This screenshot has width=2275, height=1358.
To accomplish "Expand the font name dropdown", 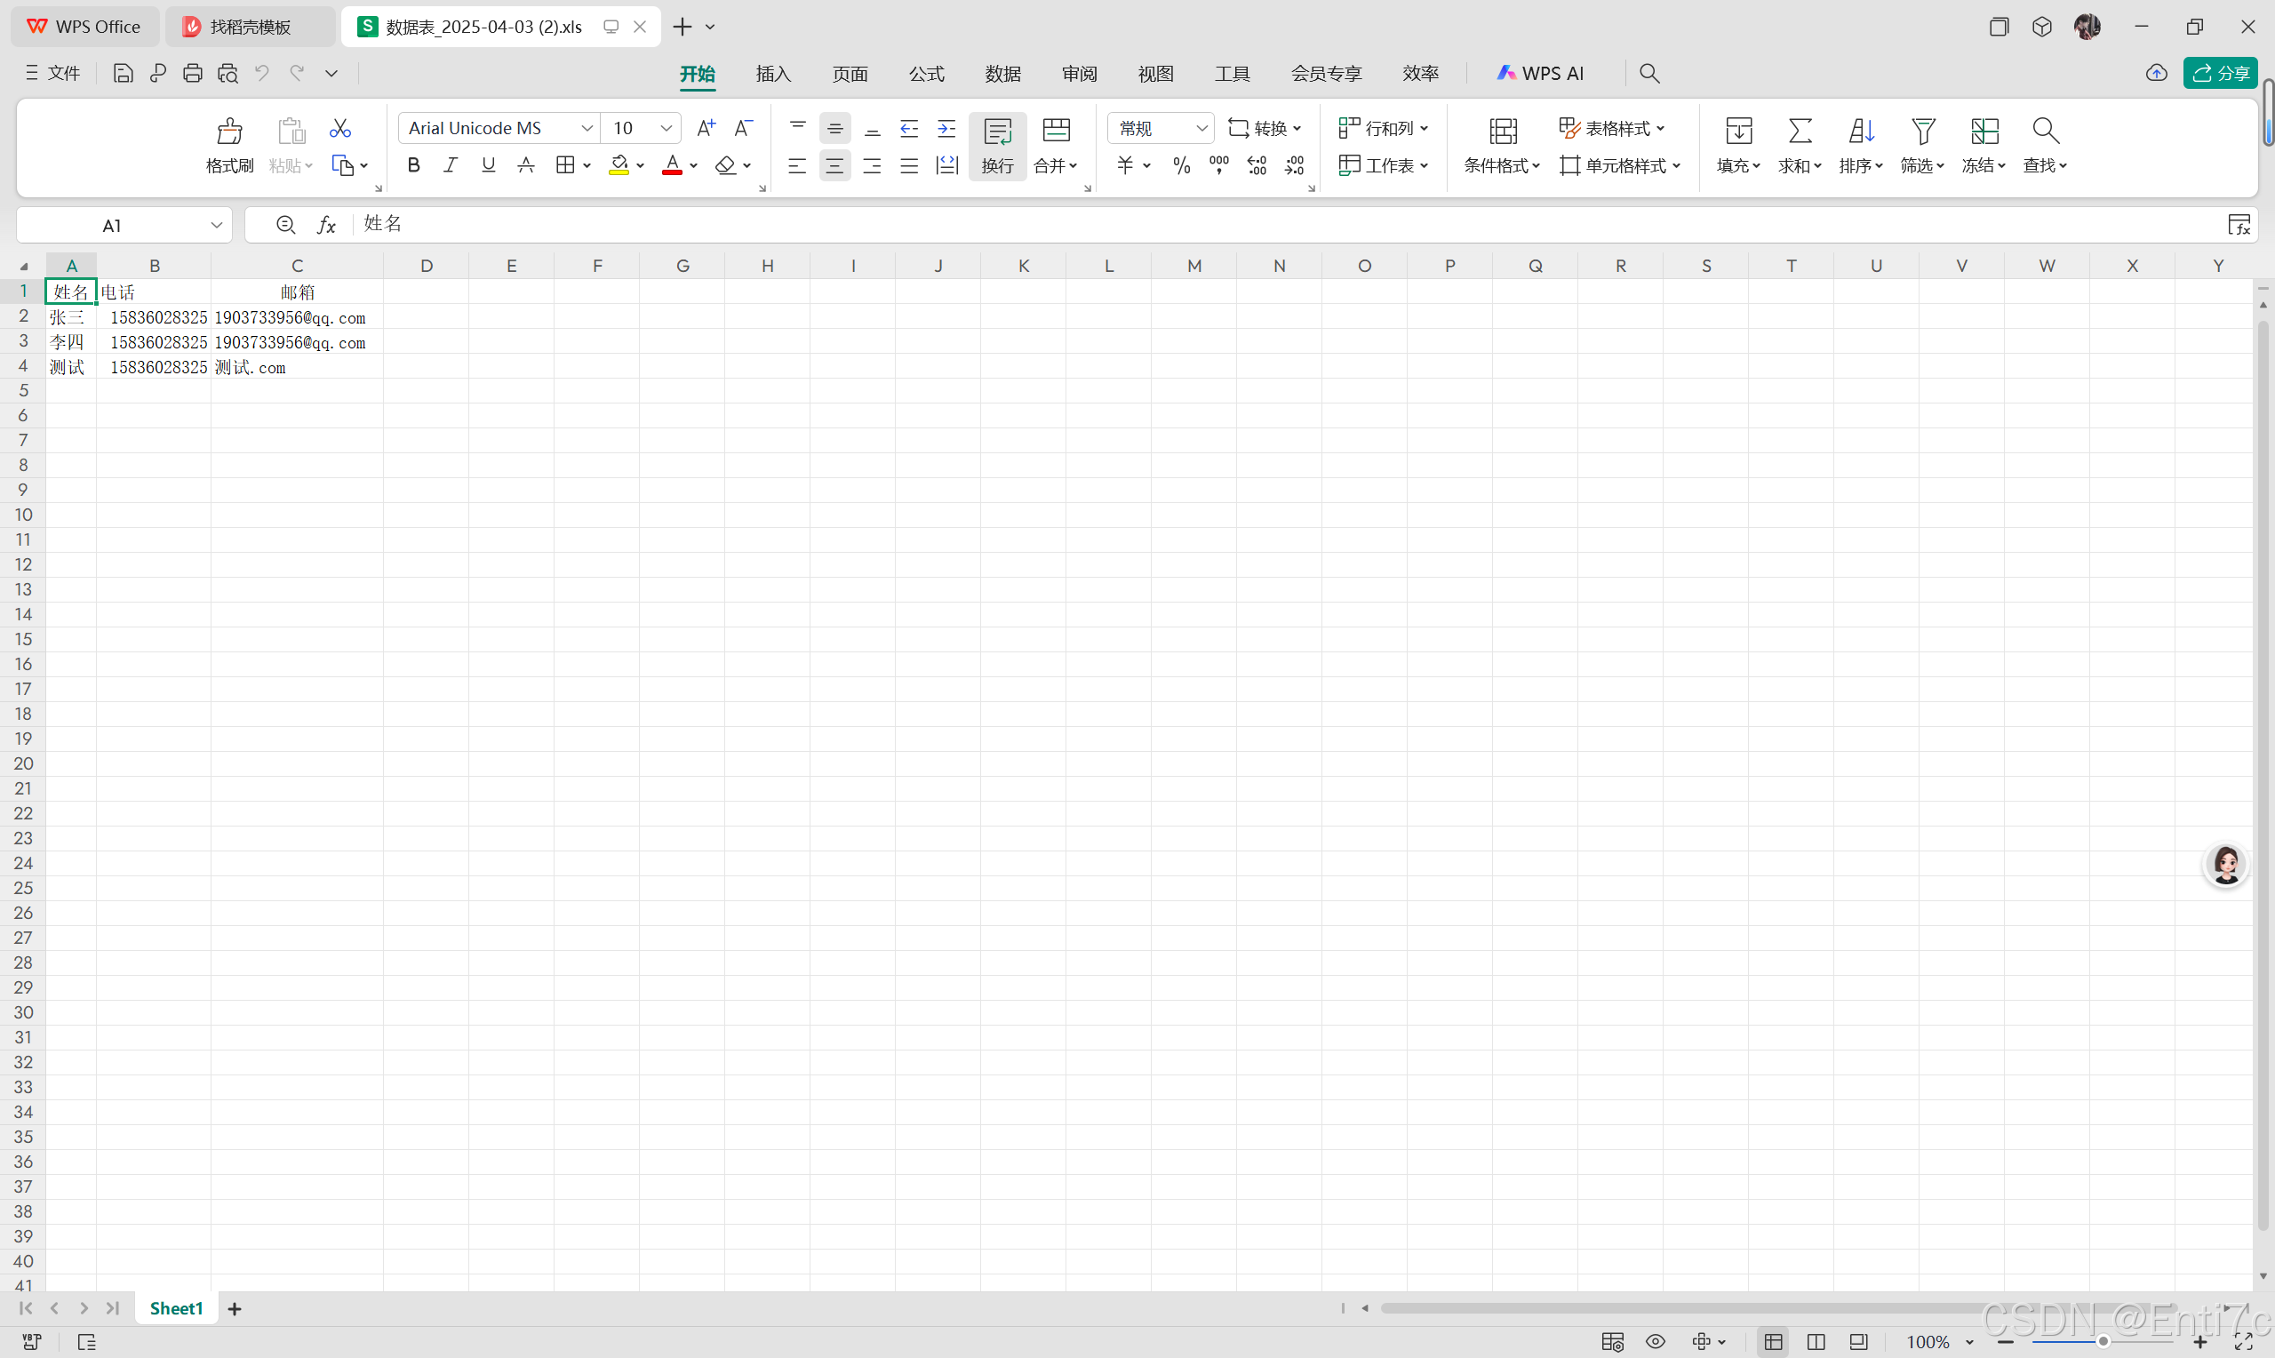I will coord(587,128).
